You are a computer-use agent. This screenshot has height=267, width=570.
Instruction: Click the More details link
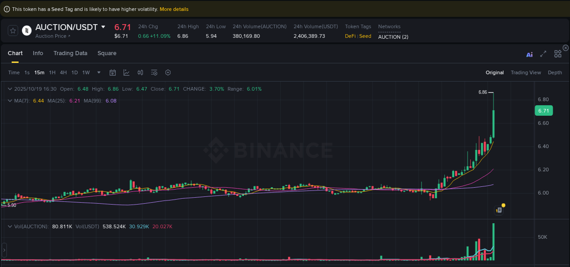click(174, 9)
